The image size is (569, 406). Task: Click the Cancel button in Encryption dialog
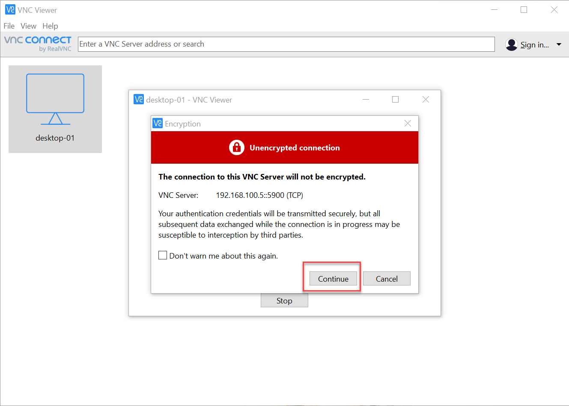387,279
